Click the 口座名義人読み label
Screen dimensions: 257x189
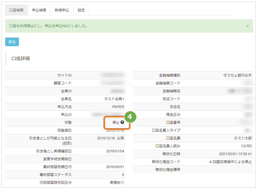click(168, 146)
